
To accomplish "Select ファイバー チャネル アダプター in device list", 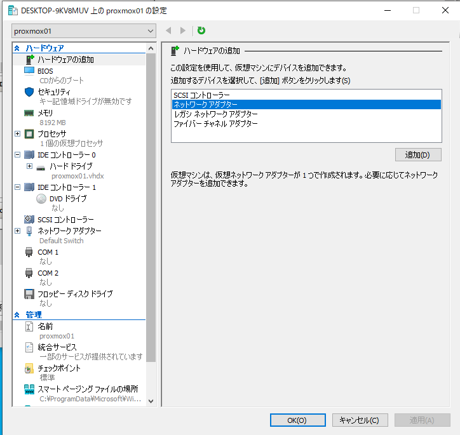I will (215, 124).
